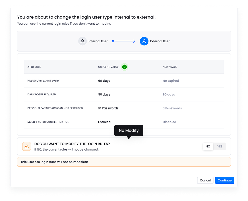The width and height of the screenshot is (248, 201).
Task: Click the Internal User grey circle badge
Action: (82, 41)
